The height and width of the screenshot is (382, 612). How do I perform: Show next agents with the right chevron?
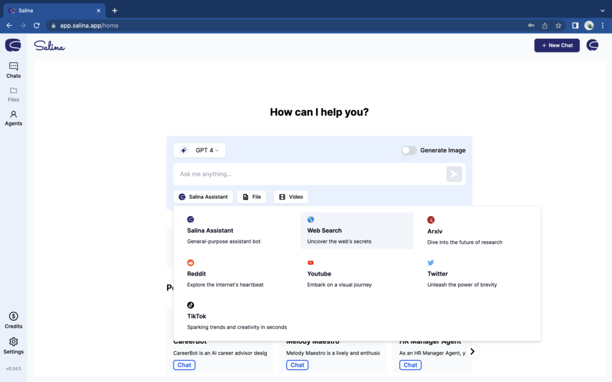click(472, 352)
